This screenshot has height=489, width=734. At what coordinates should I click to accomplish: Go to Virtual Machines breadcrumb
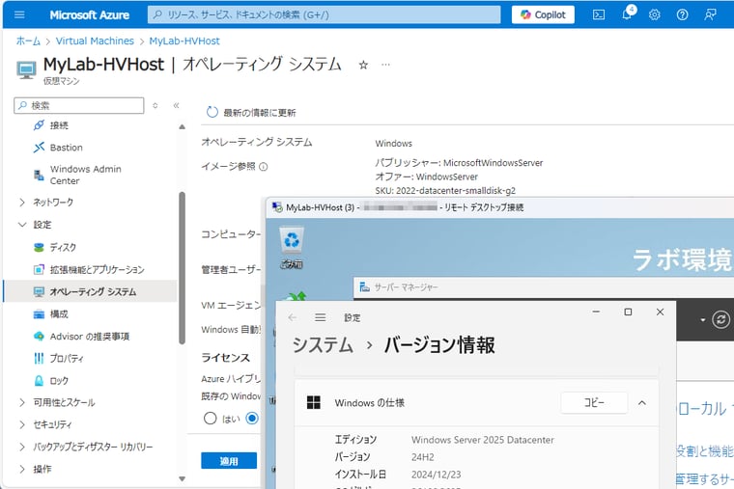pyautogui.click(x=95, y=41)
